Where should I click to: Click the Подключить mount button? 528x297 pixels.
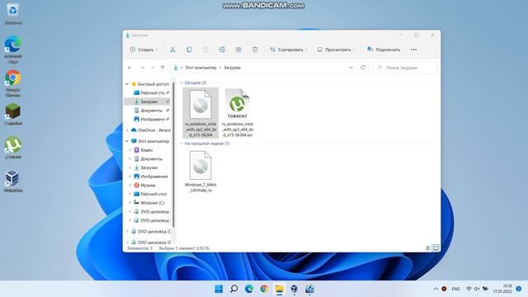pos(384,49)
